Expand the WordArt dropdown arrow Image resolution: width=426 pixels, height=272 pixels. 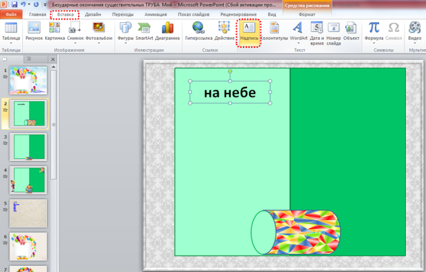(298, 43)
